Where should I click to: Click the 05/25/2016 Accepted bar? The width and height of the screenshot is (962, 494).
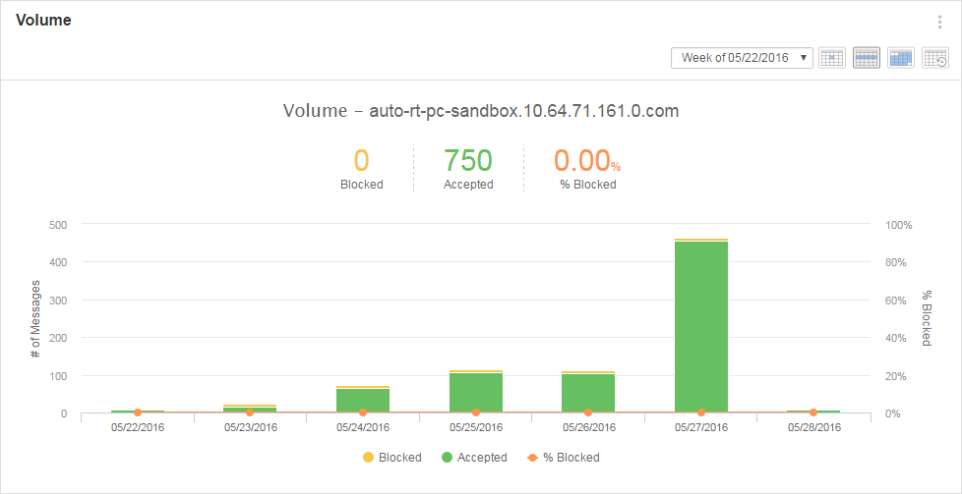point(476,392)
